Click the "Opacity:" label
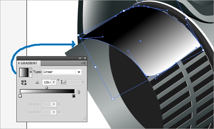Viewport: 214px width, 129px height. pos(35,104)
